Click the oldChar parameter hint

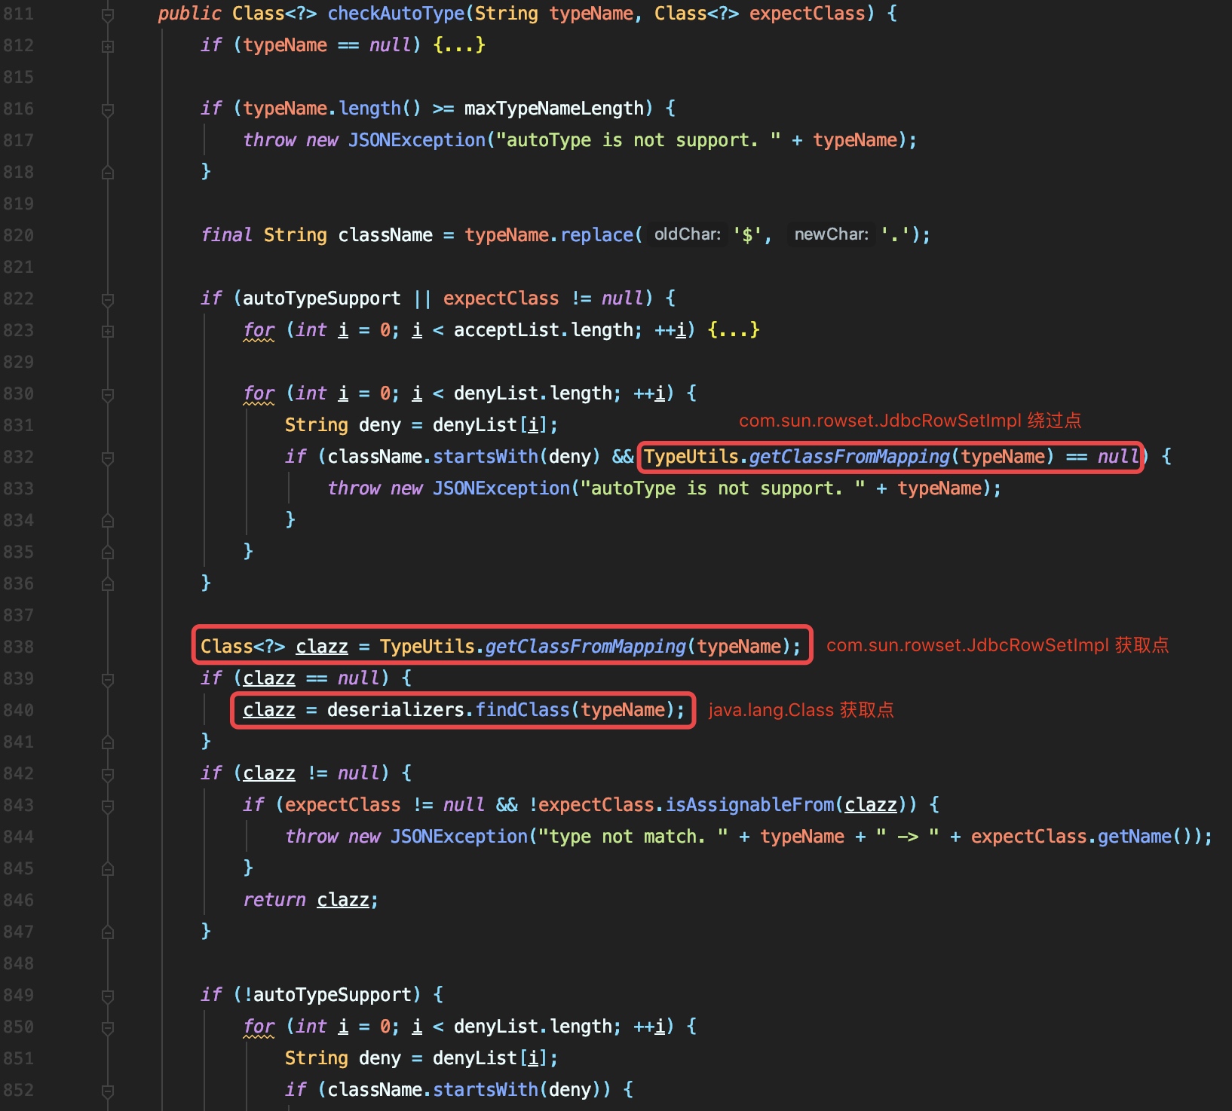point(687,234)
